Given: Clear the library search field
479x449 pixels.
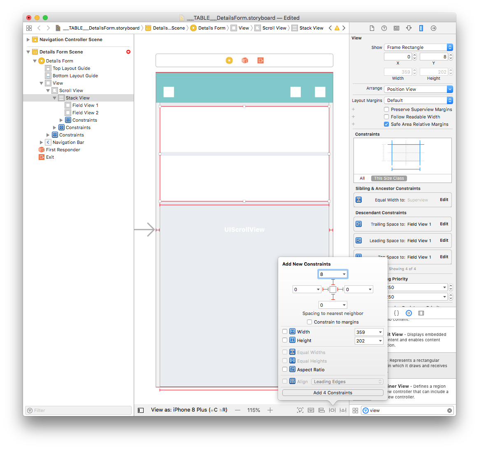Looking at the screenshot, I should [449, 410].
